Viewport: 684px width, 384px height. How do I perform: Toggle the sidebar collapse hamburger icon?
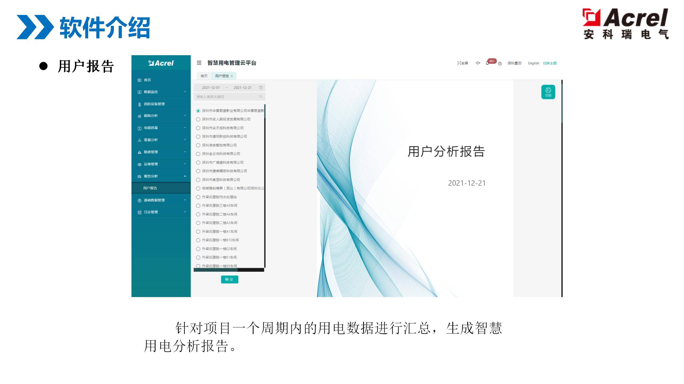click(199, 63)
